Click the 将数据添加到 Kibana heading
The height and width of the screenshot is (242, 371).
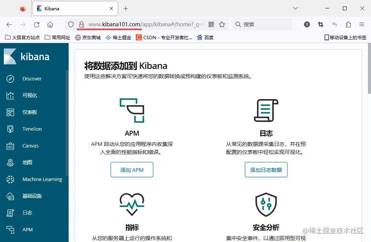coord(126,66)
